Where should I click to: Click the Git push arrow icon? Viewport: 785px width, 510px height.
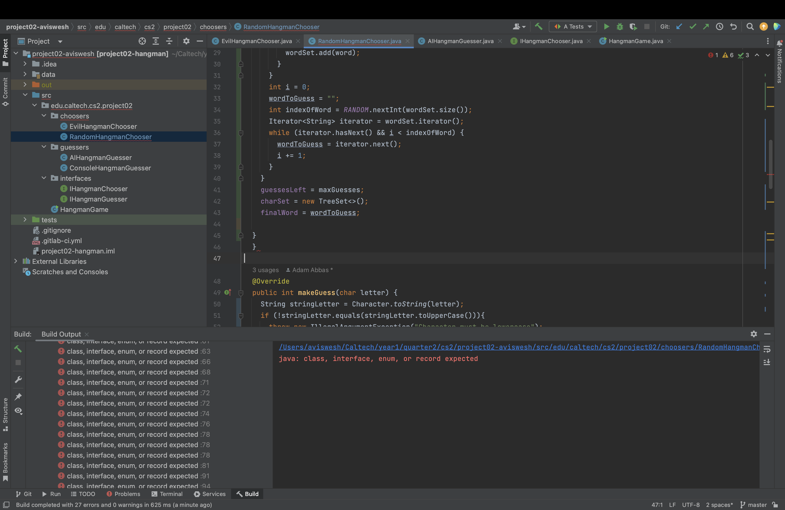706,27
